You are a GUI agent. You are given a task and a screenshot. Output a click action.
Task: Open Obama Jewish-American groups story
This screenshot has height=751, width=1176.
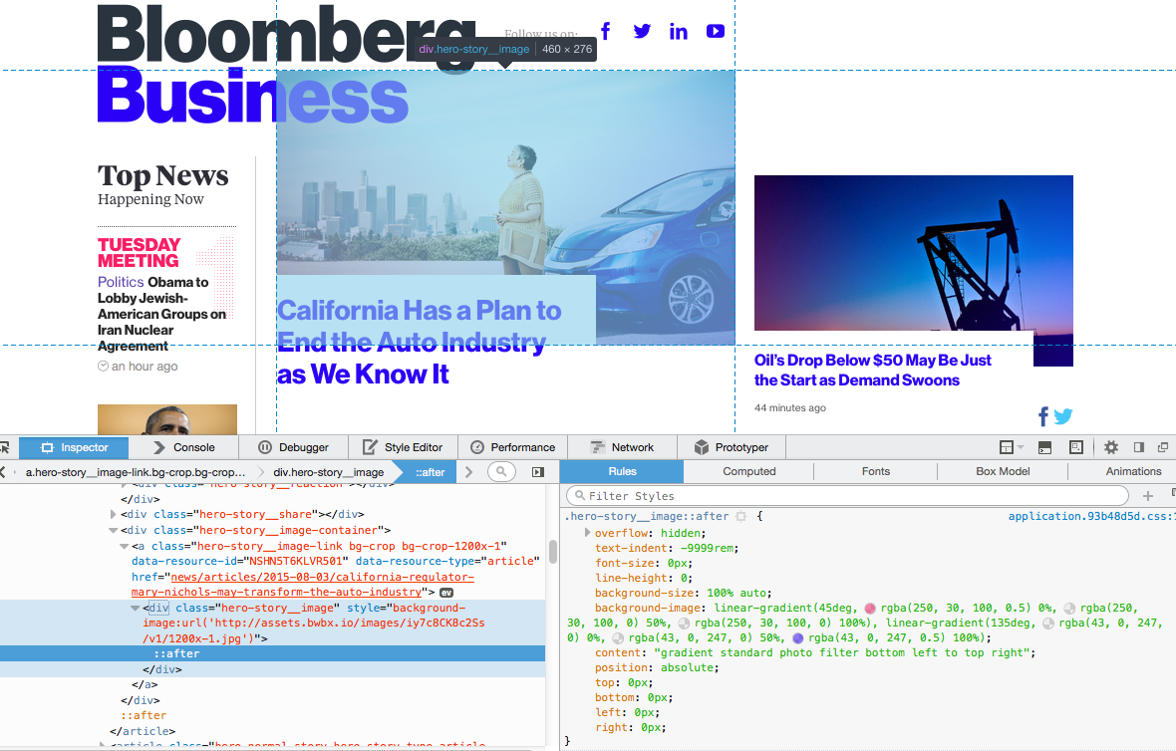(x=161, y=314)
